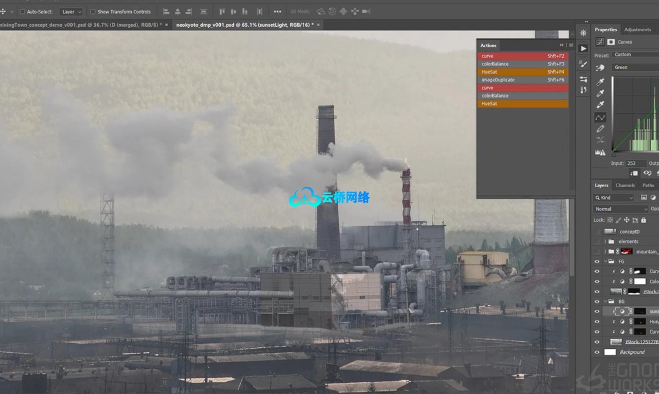The width and height of the screenshot is (659, 394).
Task: Click the on-image targeted adjustment hand tool
Action: (600, 68)
